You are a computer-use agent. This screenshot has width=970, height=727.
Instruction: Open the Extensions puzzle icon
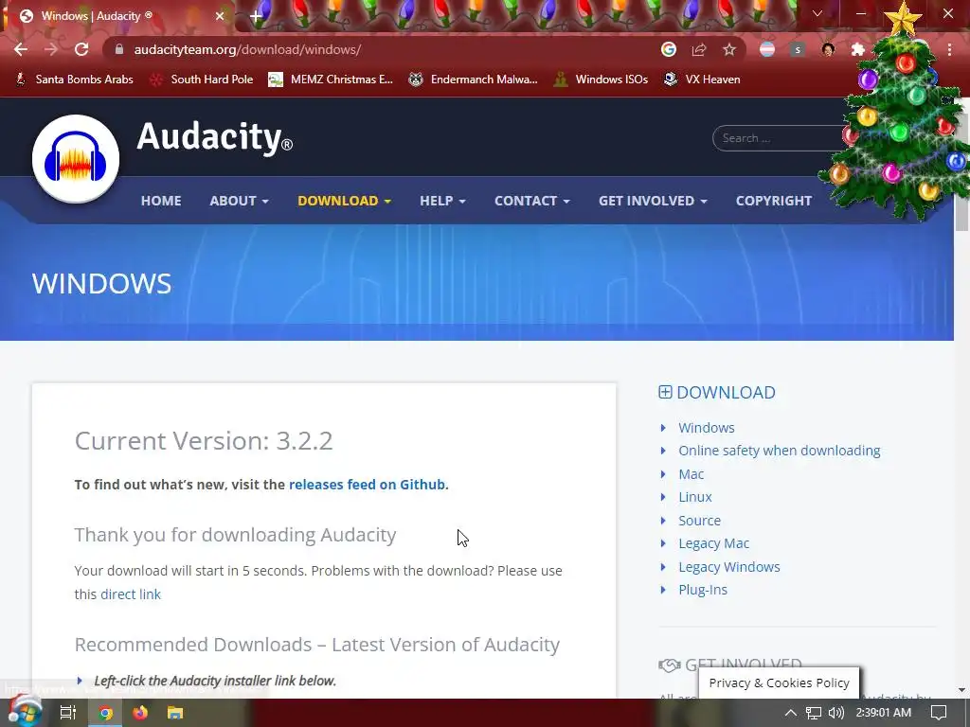coord(858,49)
